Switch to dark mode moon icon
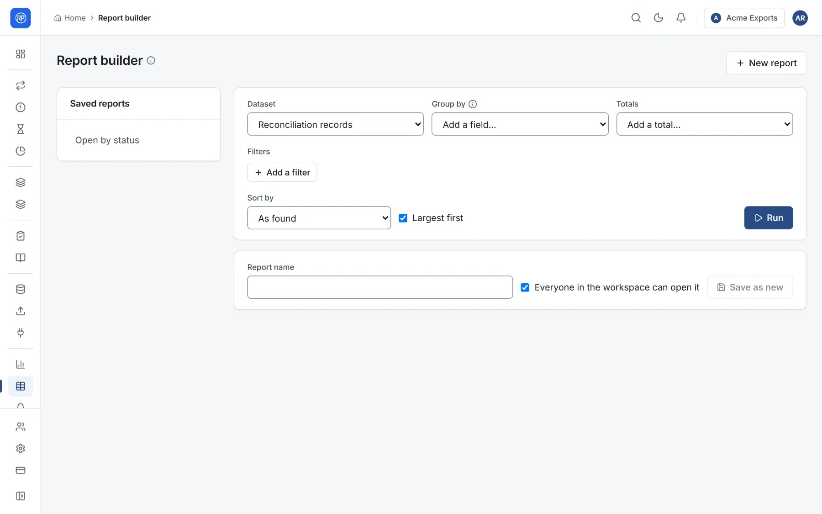 pos(658,18)
